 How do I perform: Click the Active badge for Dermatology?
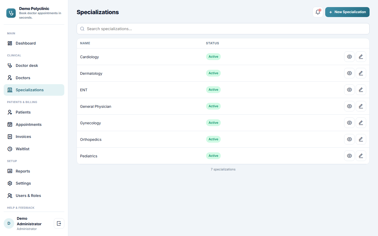(213, 73)
